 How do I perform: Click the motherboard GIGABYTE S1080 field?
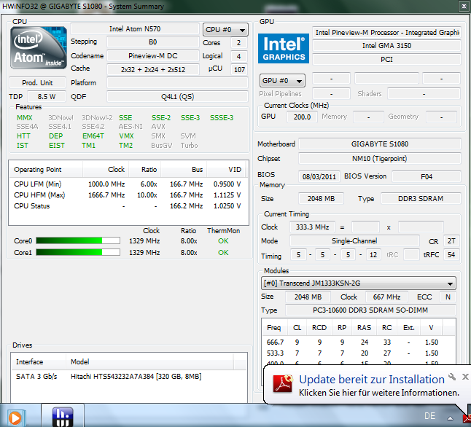tap(380, 144)
